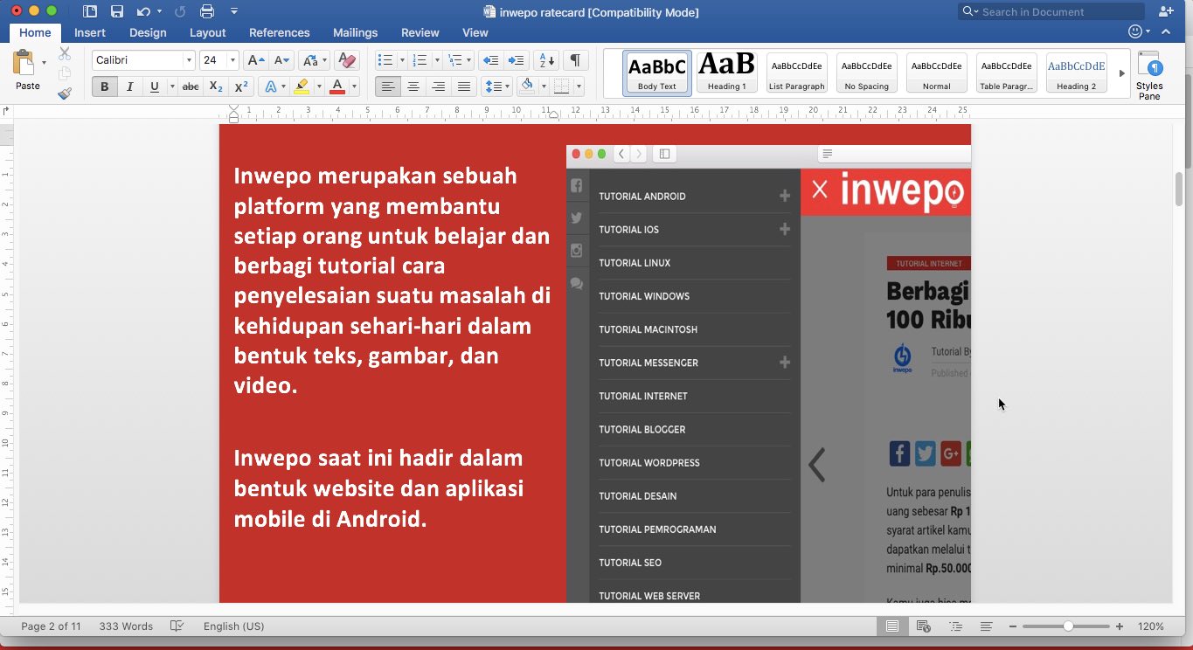Apply the No Spacing style
1193x650 pixels.
tap(867, 73)
